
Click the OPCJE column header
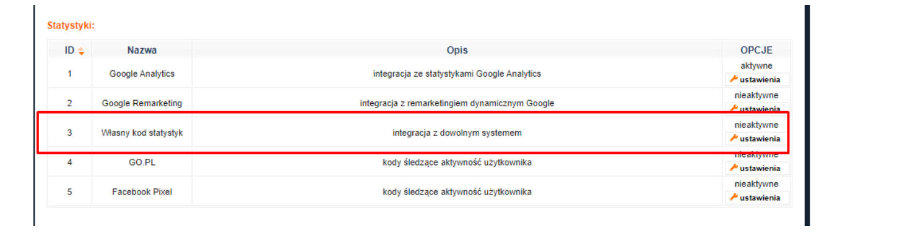tap(756, 51)
